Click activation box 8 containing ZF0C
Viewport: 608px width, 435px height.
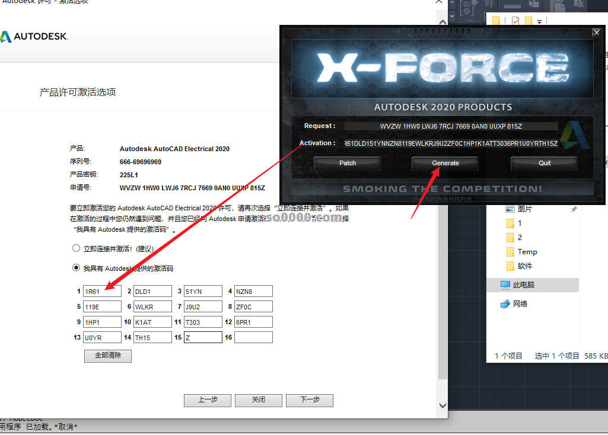254,306
